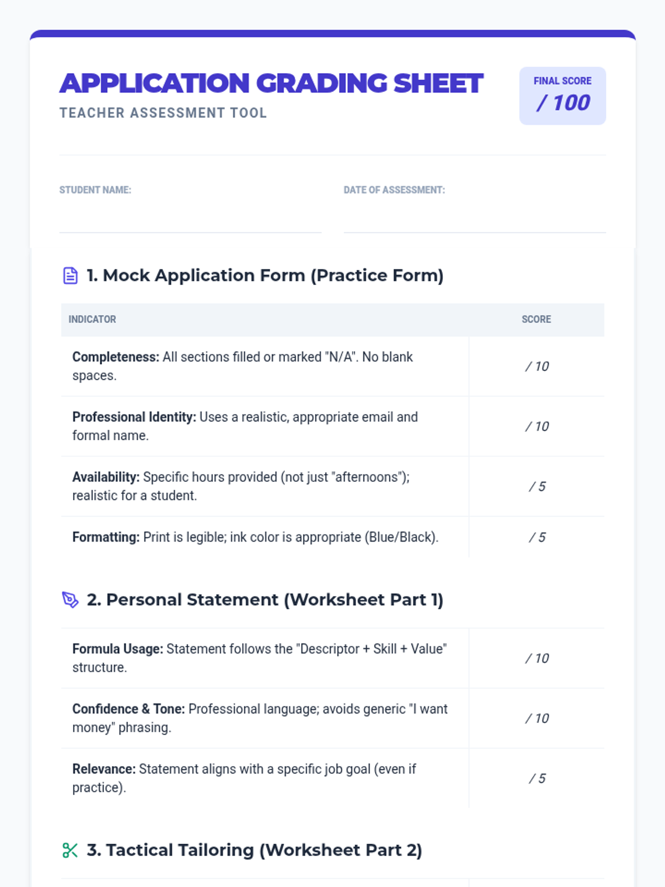Click the INDICATOR column header
665x887 pixels.
tap(93, 319)
